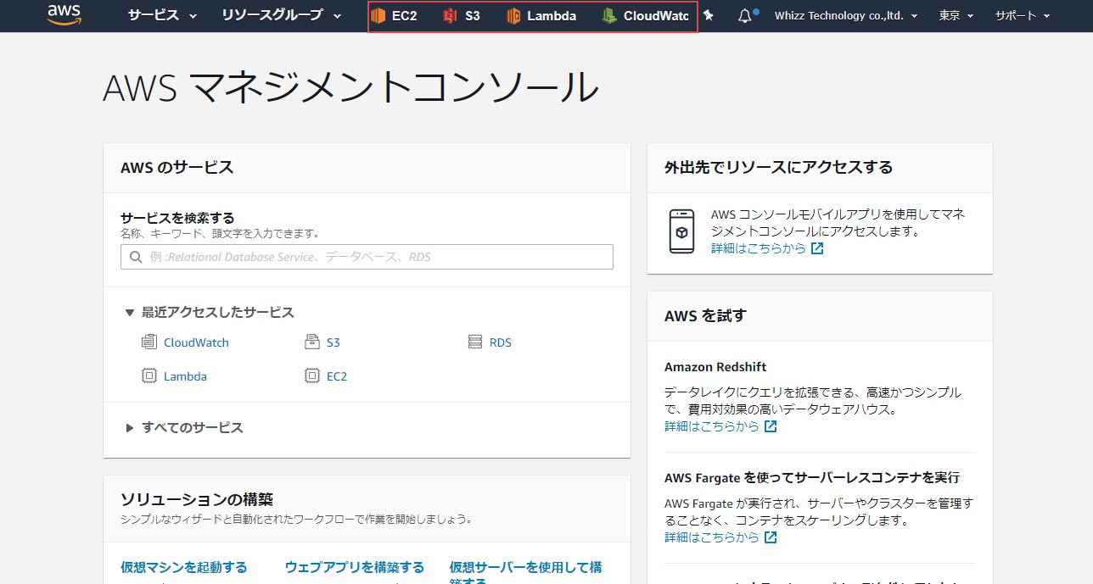Viewport: 1093px width, 584px height.
Task: Open the リソースグループ dropdown
Action: pos(272,15)
